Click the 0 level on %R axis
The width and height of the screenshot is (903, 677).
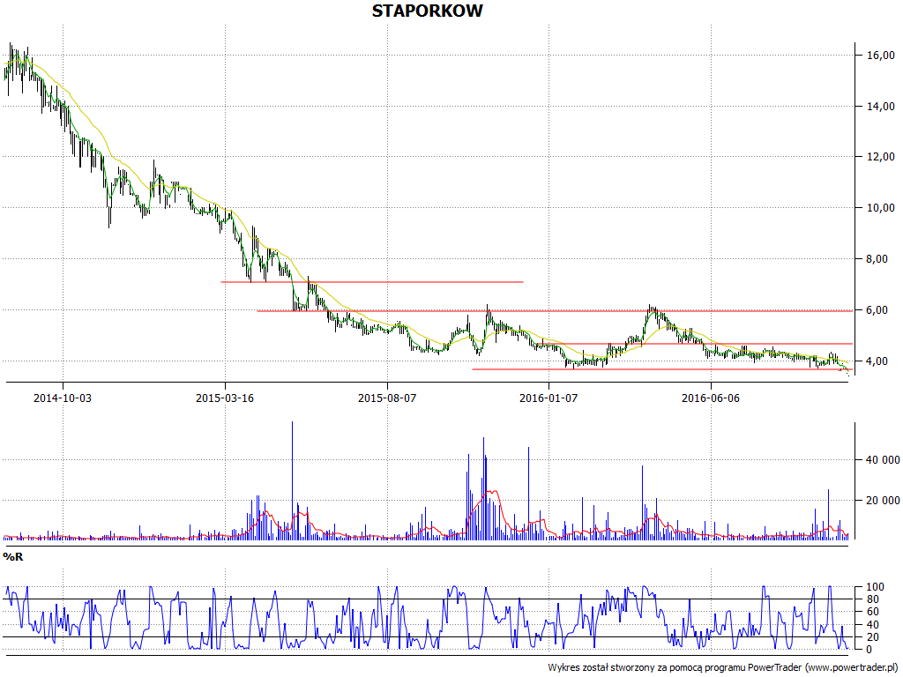(x=870, y=650)
